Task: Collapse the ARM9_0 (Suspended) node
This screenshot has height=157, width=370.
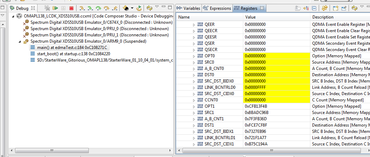Action: tap(20, 41)
